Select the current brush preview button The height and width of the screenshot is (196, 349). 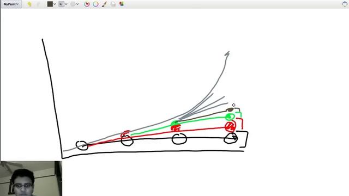[x=61, y=4]
